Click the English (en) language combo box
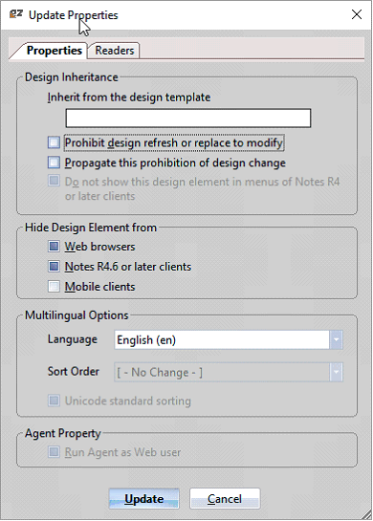Viewport: 373px width, 521px height. 229,339
